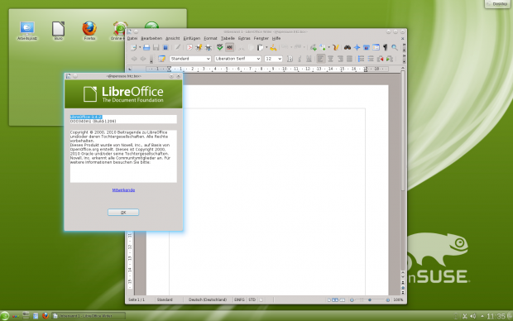This screenshot has height=321, width=513.
Task: Adjust the zoom slider in Writer status bar
Action: pos(370,299)
